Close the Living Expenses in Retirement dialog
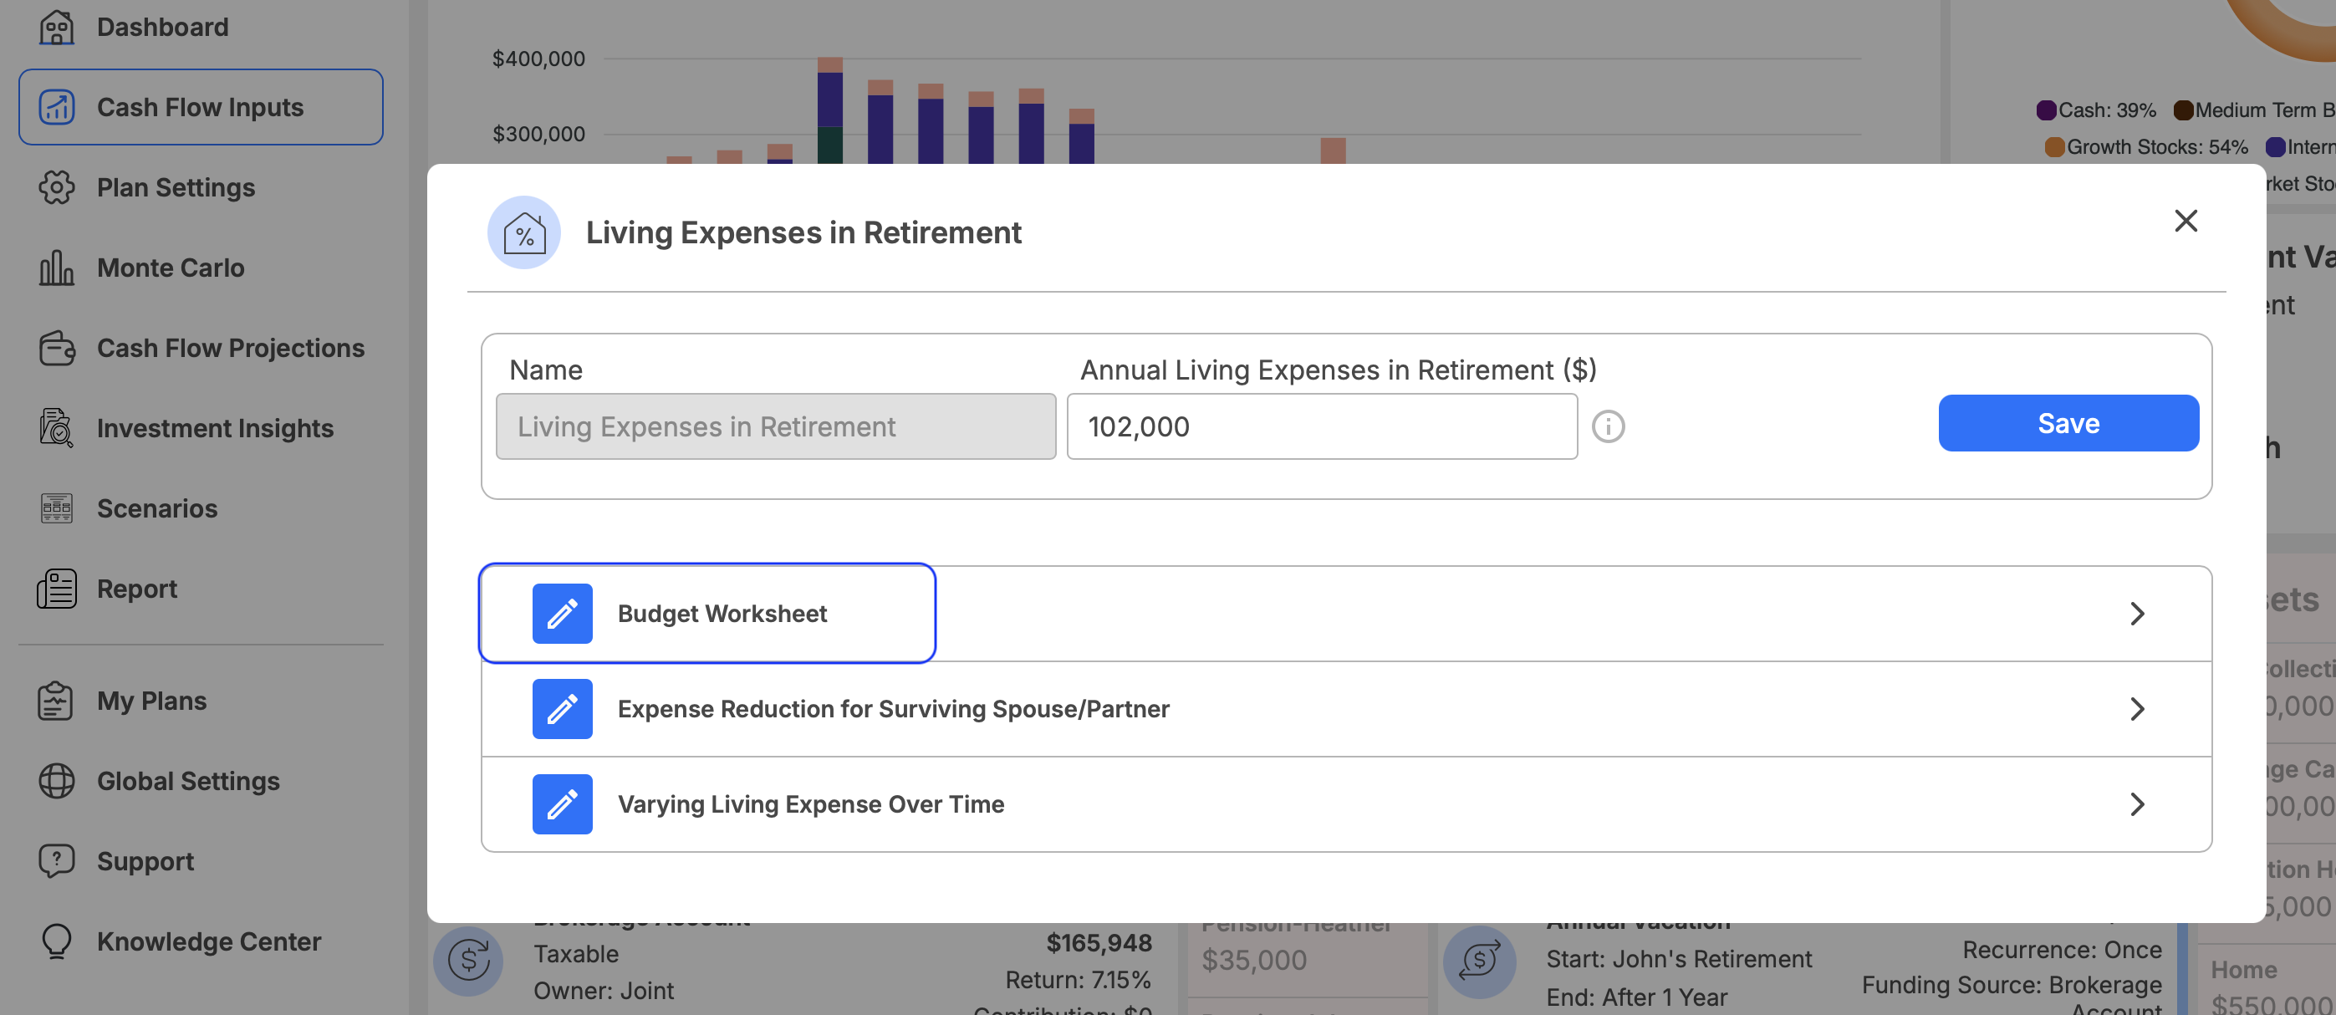This screenshot has width=2336, height=1015. point(2186,221)
